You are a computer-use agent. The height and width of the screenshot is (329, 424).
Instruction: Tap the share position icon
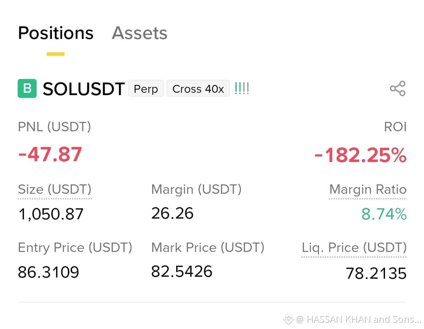(x=398, y=88)
